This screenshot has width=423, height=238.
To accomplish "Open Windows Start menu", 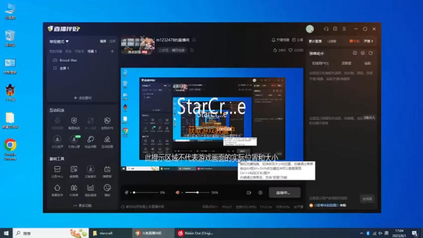I will [x=6, y=233].
